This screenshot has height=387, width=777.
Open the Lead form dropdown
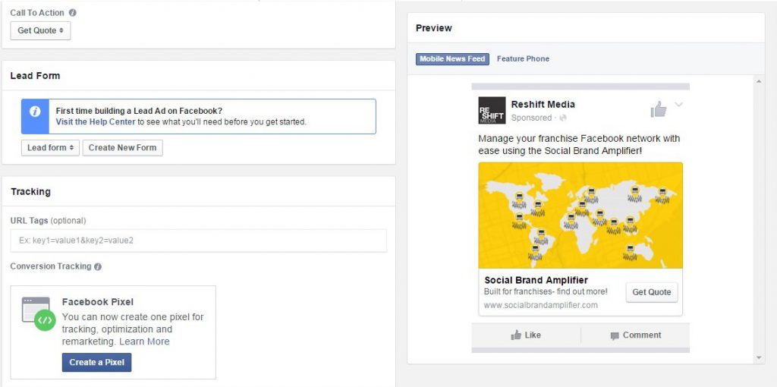50,148
